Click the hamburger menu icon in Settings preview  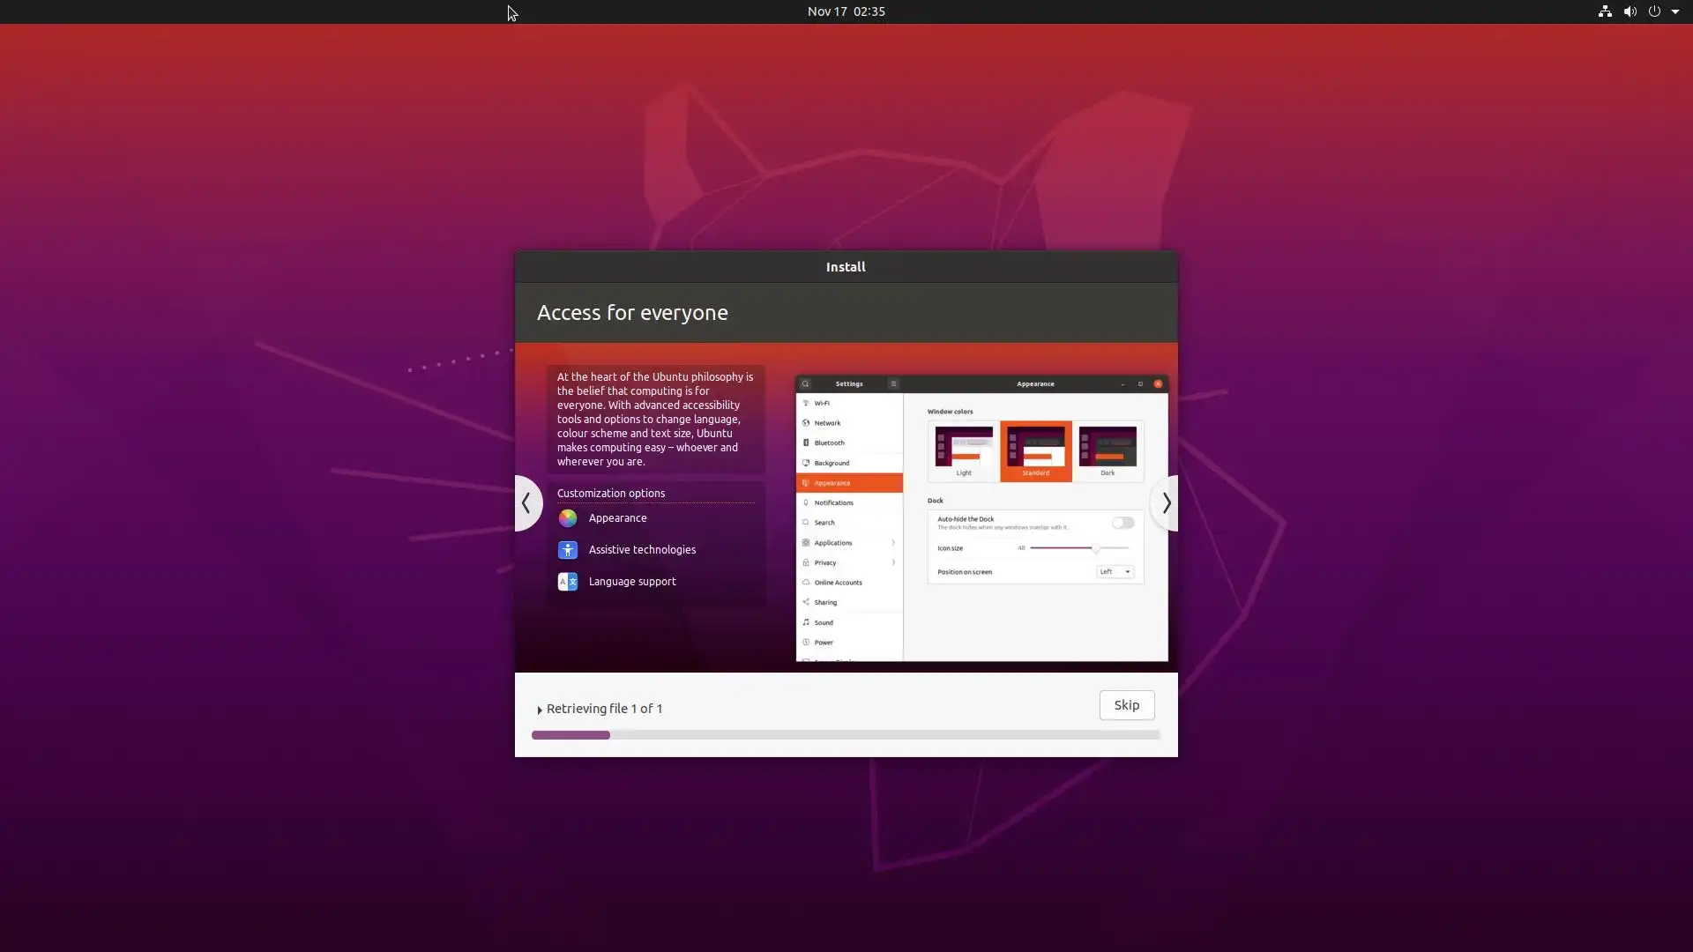(893, 384)
